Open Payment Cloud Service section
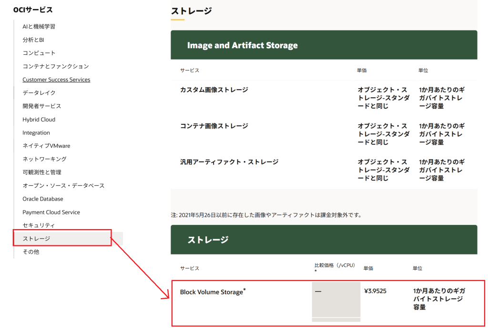 (x=51, y=212)
